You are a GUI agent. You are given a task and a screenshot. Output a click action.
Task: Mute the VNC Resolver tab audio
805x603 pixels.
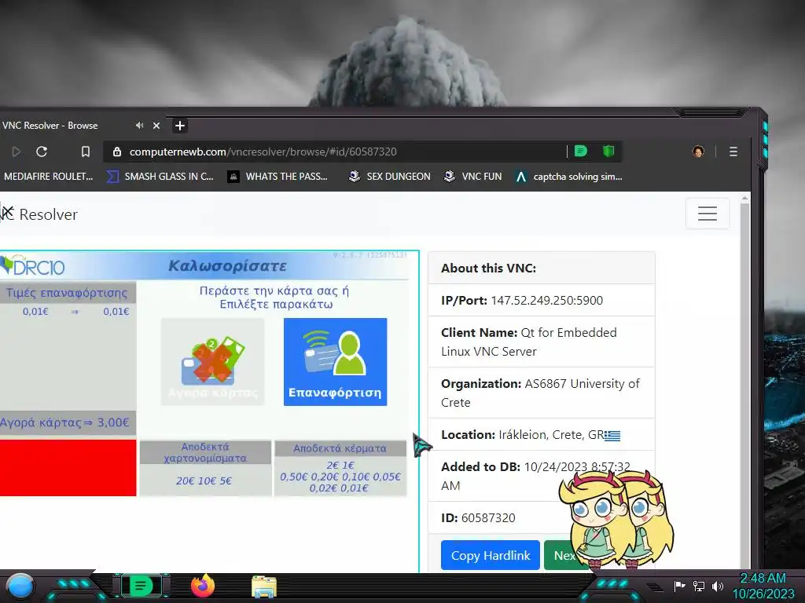coord(139,125)
